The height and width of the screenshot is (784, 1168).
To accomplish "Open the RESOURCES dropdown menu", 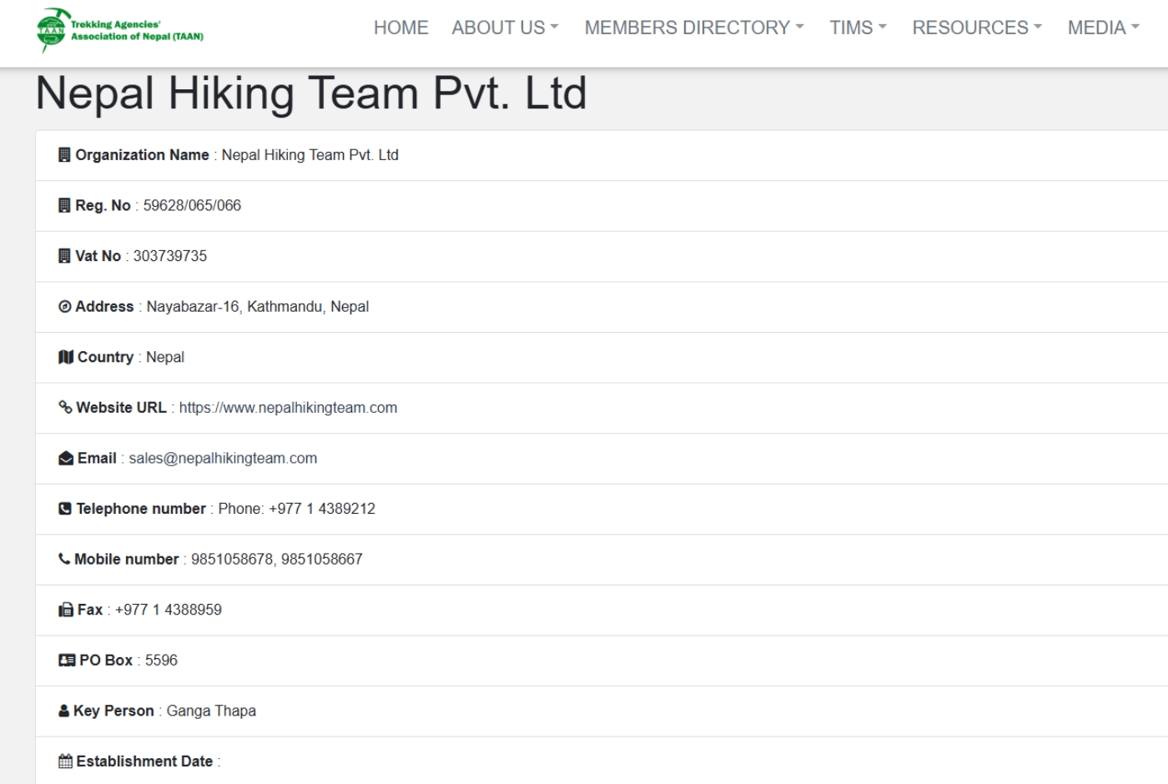I will pyautogui.click(x=977, y=28).
